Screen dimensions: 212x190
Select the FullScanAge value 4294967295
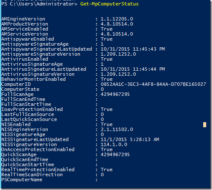[x=115, y=94]
